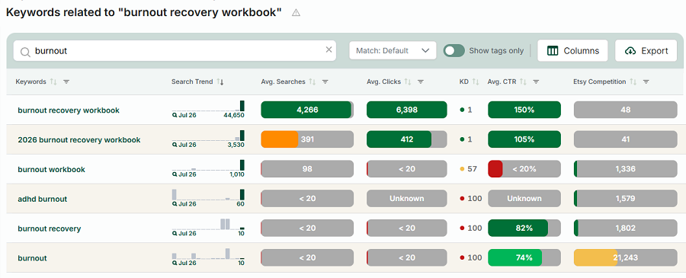Open the Etsy Competition filter icon
Image resolution: width=686 pixels, height=278 pixels.
click(x=646, y=81)
